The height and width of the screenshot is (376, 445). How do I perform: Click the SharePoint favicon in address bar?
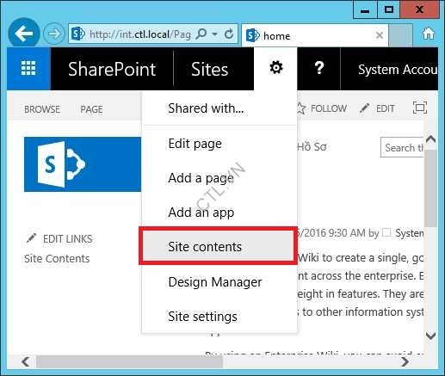(x=78, y=34)
